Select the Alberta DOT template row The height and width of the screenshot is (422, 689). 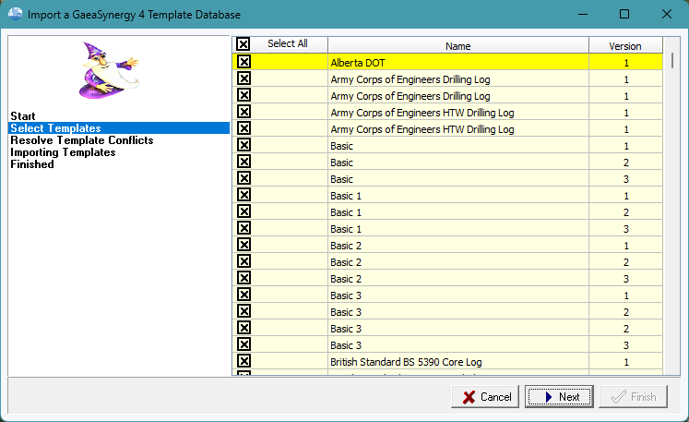[457, 63]
